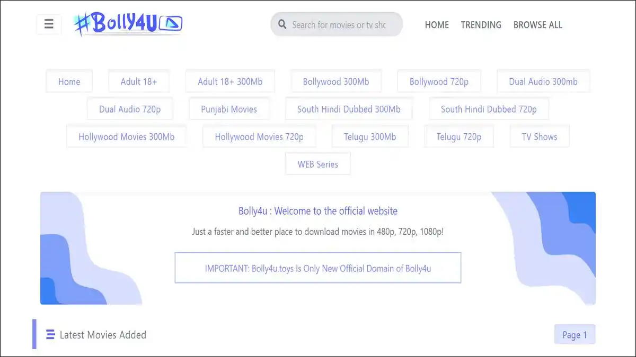Browse Punjabi Movies category
Screen dimensions: 636x357
pyautogui.click(x=229, y=109)
